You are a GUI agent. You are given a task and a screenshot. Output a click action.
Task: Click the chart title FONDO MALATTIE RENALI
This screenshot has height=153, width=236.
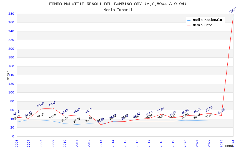click(x=118, y=4)
